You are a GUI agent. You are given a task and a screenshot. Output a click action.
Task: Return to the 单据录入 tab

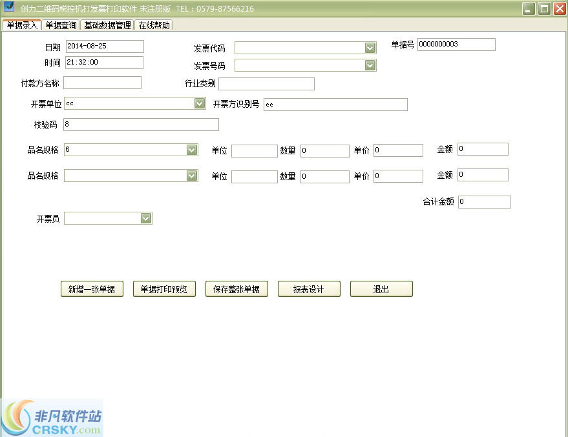coord(21,25)
